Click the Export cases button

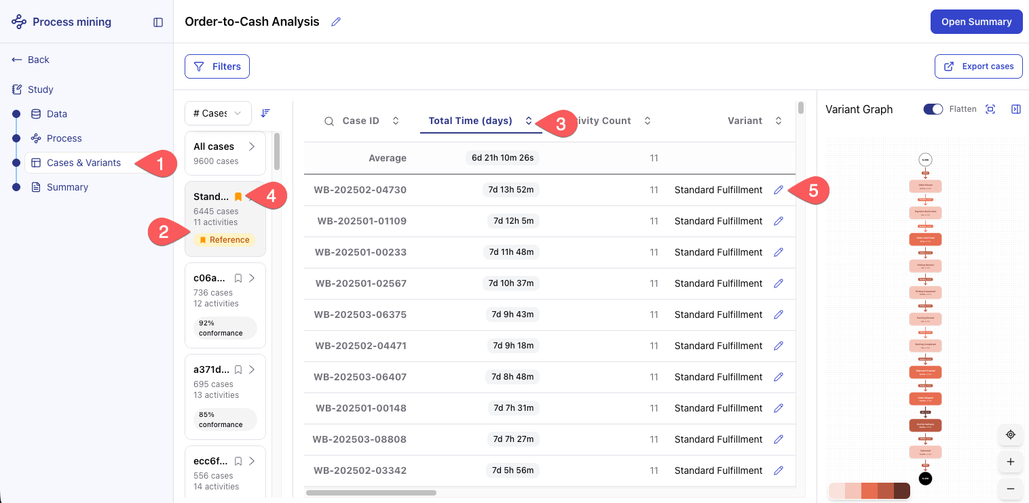(979, 66)
